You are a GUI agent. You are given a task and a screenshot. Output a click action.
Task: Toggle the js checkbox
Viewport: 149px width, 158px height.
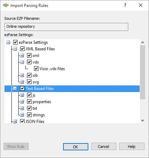(29, 95)
